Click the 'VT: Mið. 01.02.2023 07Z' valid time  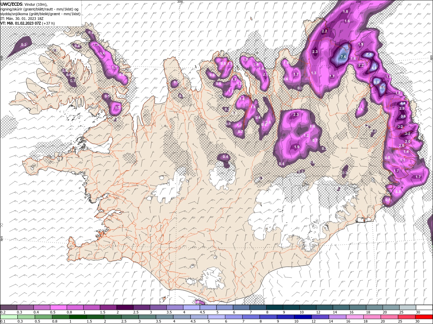click(x=21, y=23)
